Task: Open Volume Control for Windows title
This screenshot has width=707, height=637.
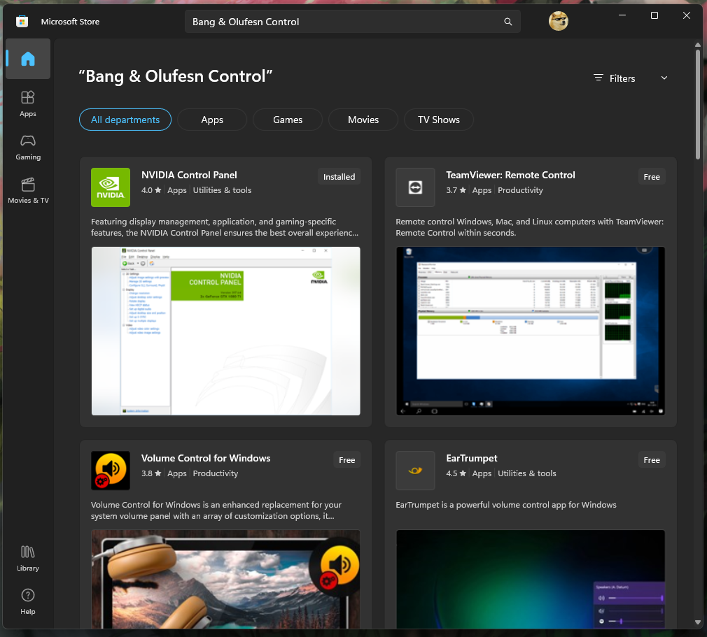Action: (x=206, y=458)
